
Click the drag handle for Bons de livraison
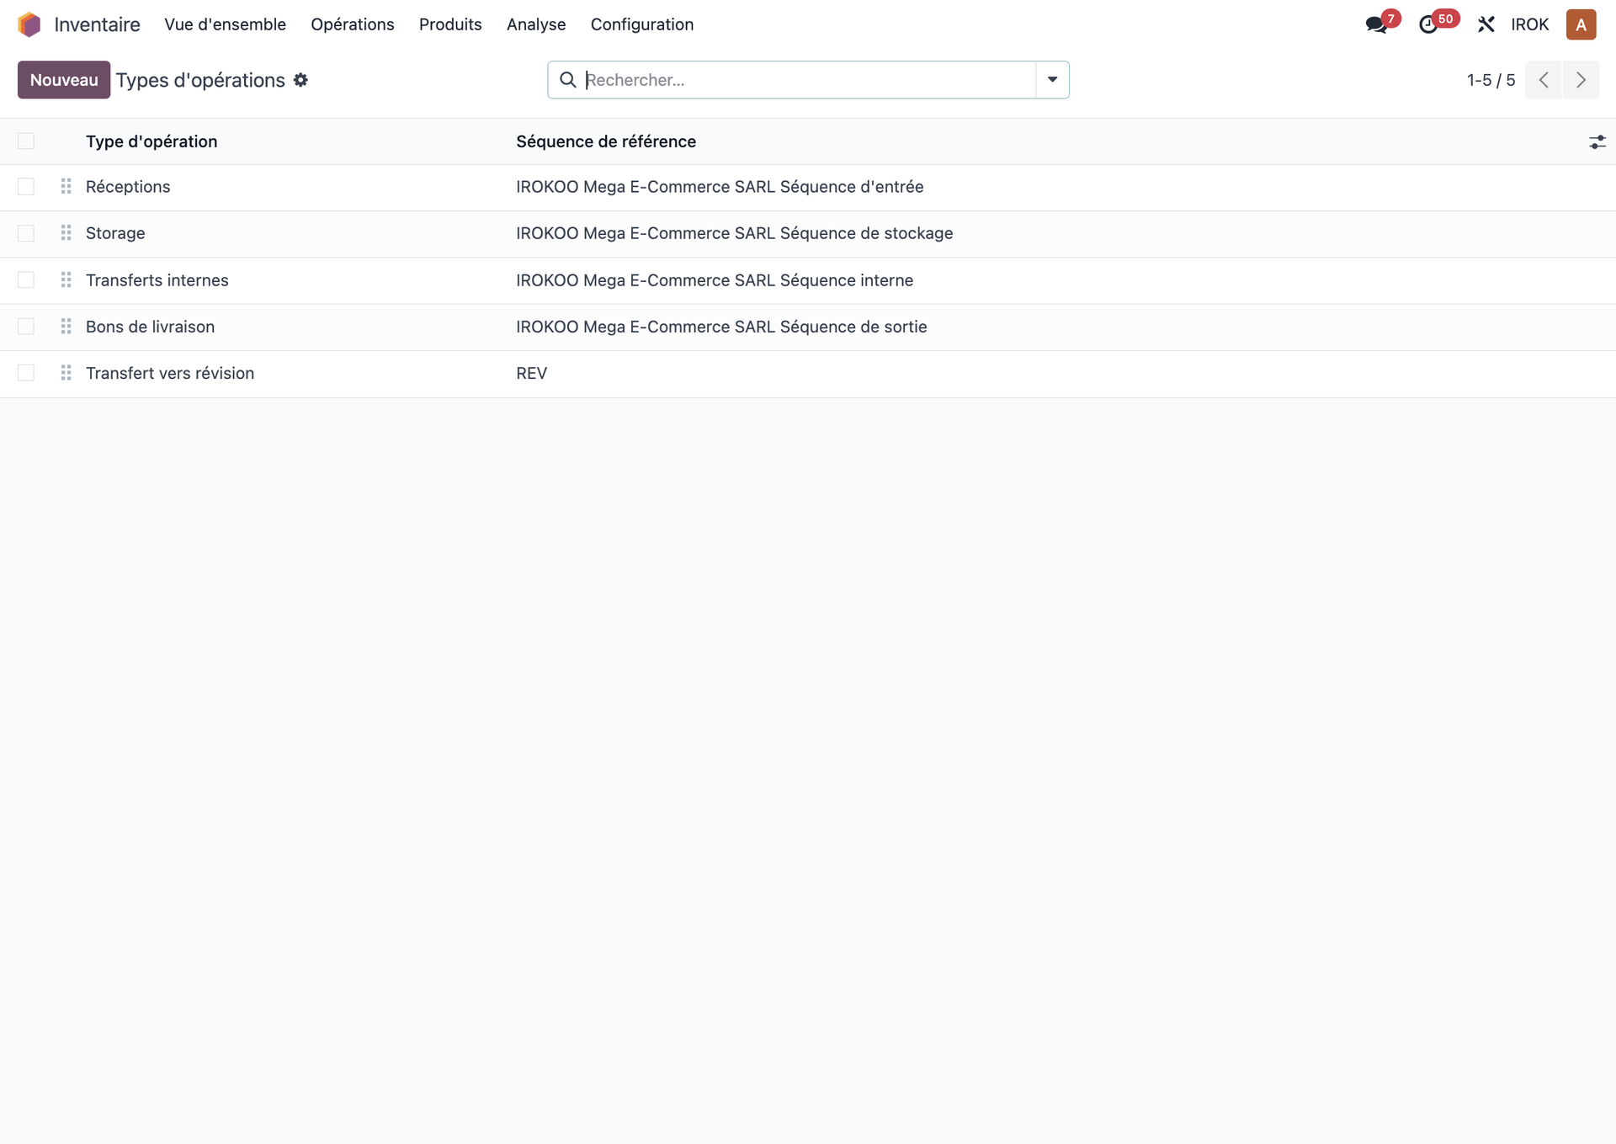point(66,327)
